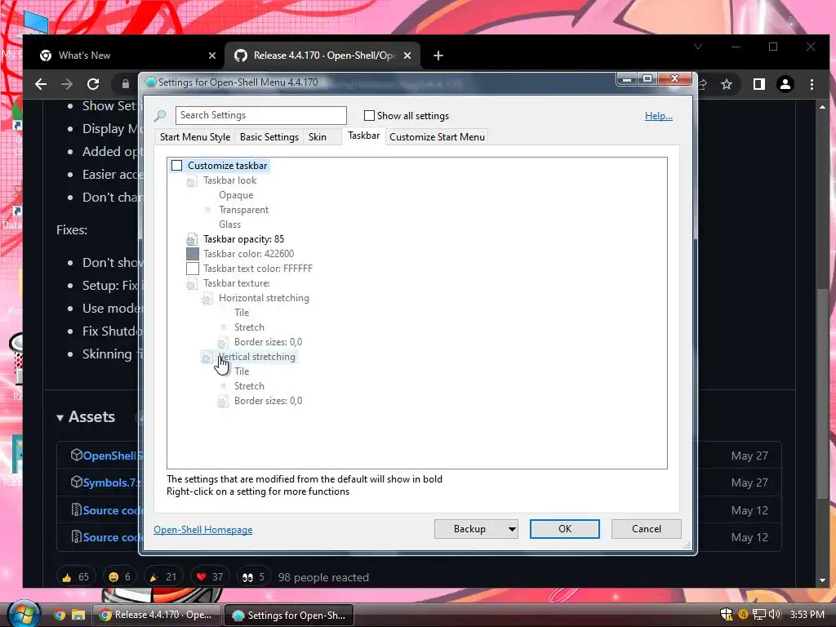Click the Horizontal stretching setting icon
836x627 pixels.
coord(207,299)
